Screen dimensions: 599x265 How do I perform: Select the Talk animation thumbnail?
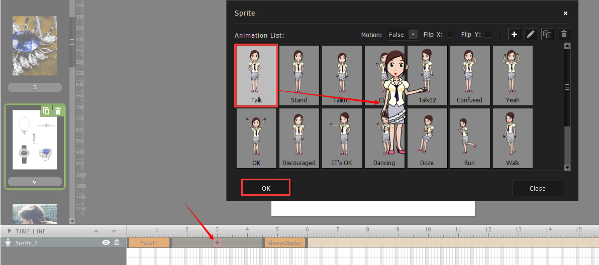click(x=256, y=75)
